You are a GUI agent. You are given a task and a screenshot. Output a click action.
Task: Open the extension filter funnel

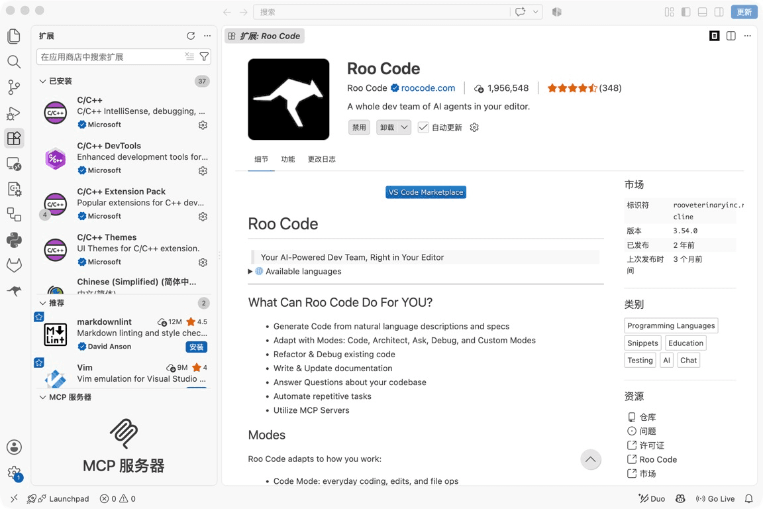point(205,56)
